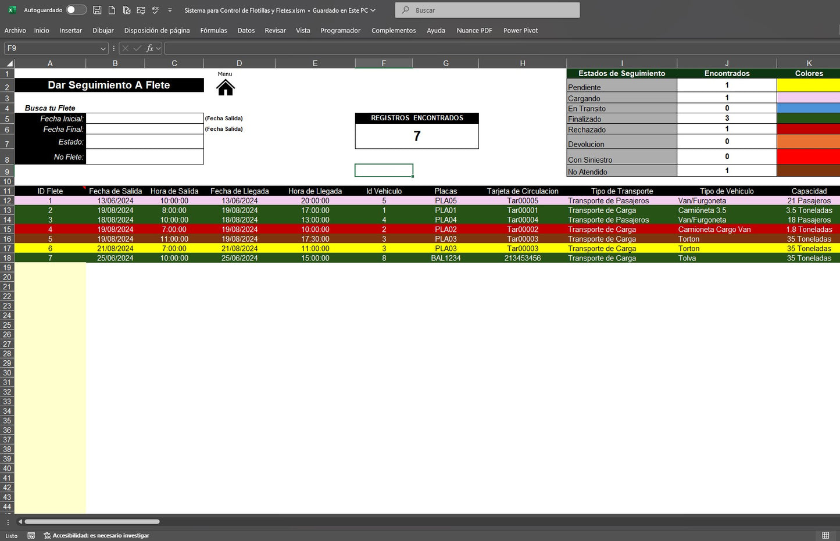Click the formula bar vertical dots handle

(x=113, y=48)
